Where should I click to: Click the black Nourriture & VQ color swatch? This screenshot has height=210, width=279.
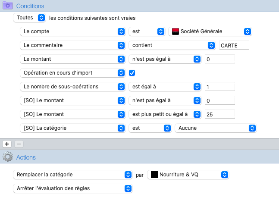coord(154,175)
